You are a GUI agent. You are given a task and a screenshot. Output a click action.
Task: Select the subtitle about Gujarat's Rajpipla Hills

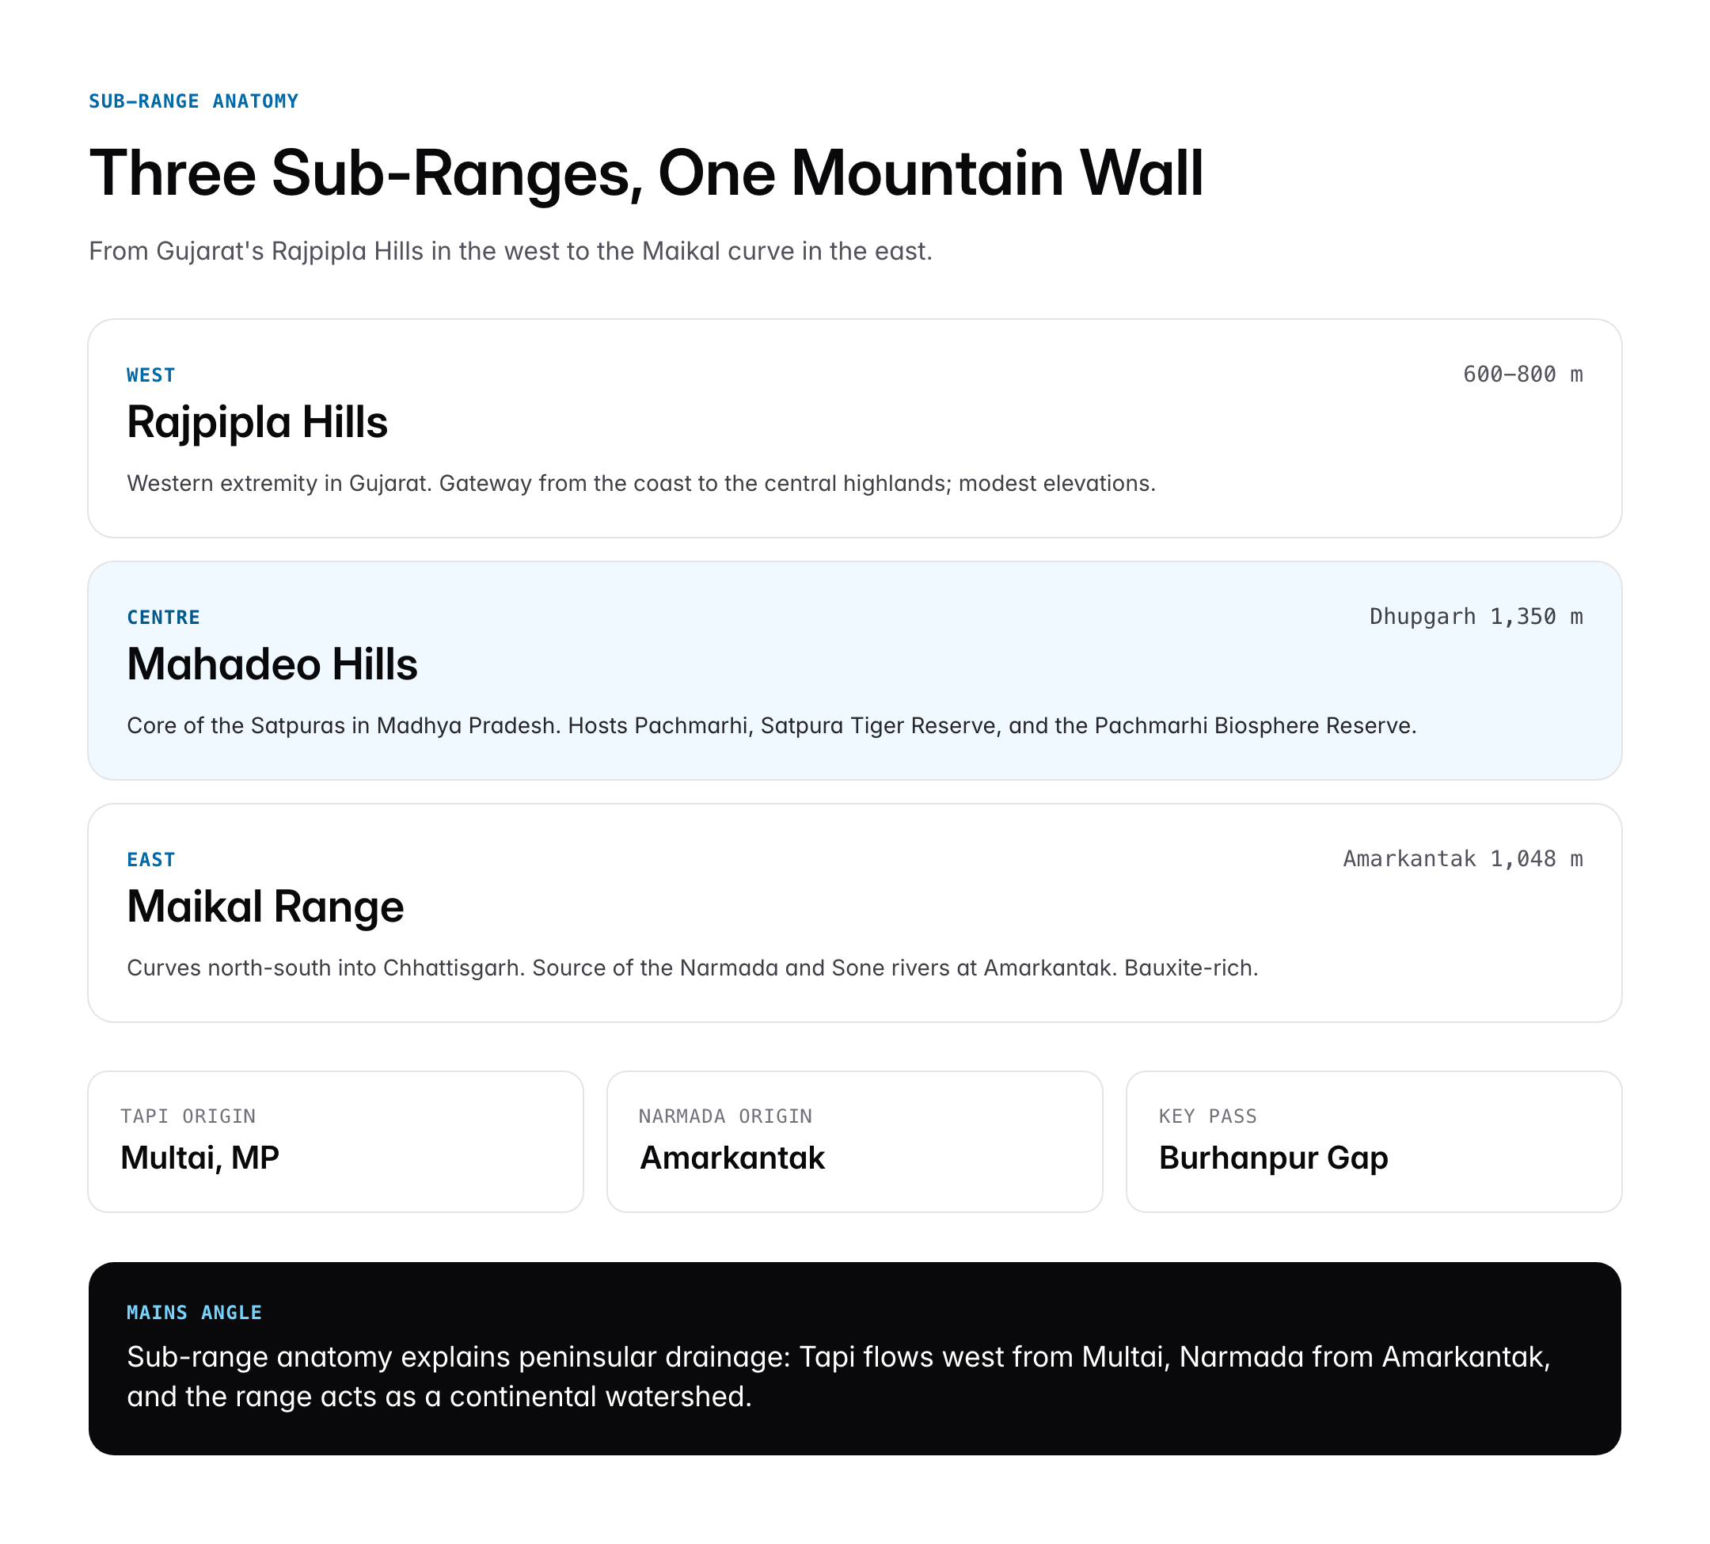[x=510, y=252]
